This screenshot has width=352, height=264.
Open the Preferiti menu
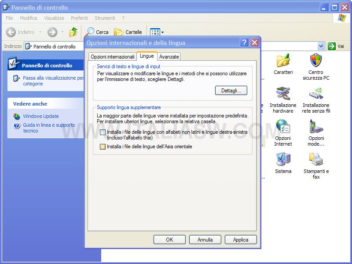coord(79,18)
